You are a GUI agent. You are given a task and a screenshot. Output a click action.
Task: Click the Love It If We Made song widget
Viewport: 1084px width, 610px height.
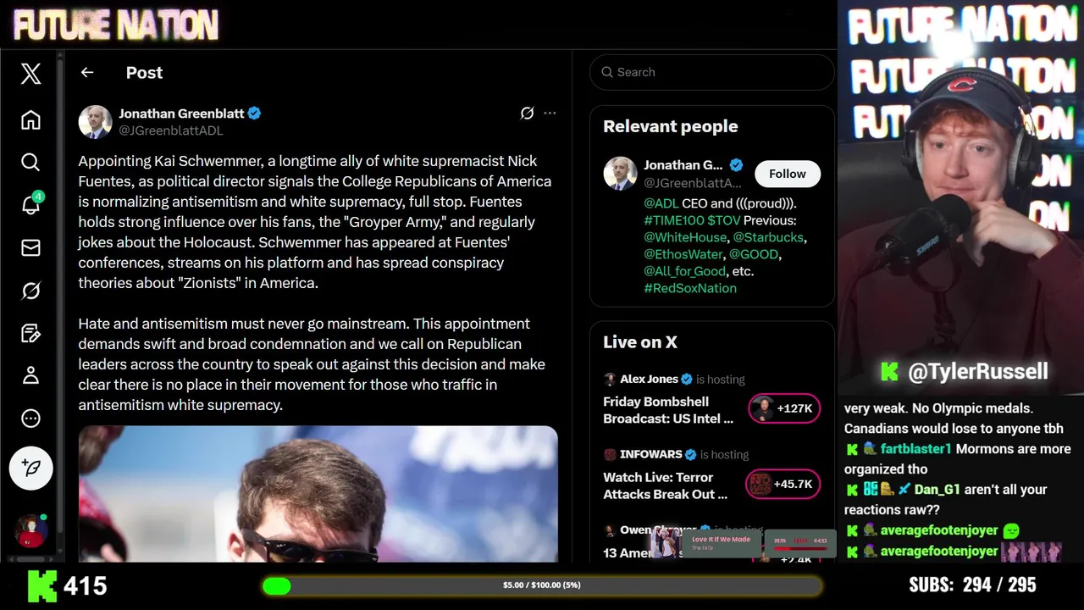tap(743, 543)
